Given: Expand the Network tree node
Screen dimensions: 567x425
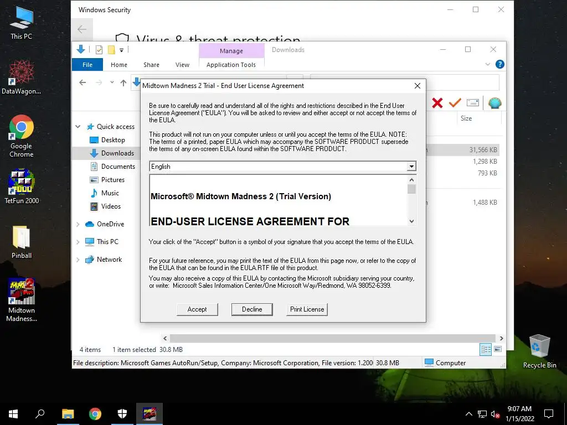Looking at the screenshot, I should tap(78, 260).
